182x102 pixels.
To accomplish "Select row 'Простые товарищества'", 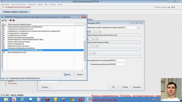I will [x=43, y=44].
